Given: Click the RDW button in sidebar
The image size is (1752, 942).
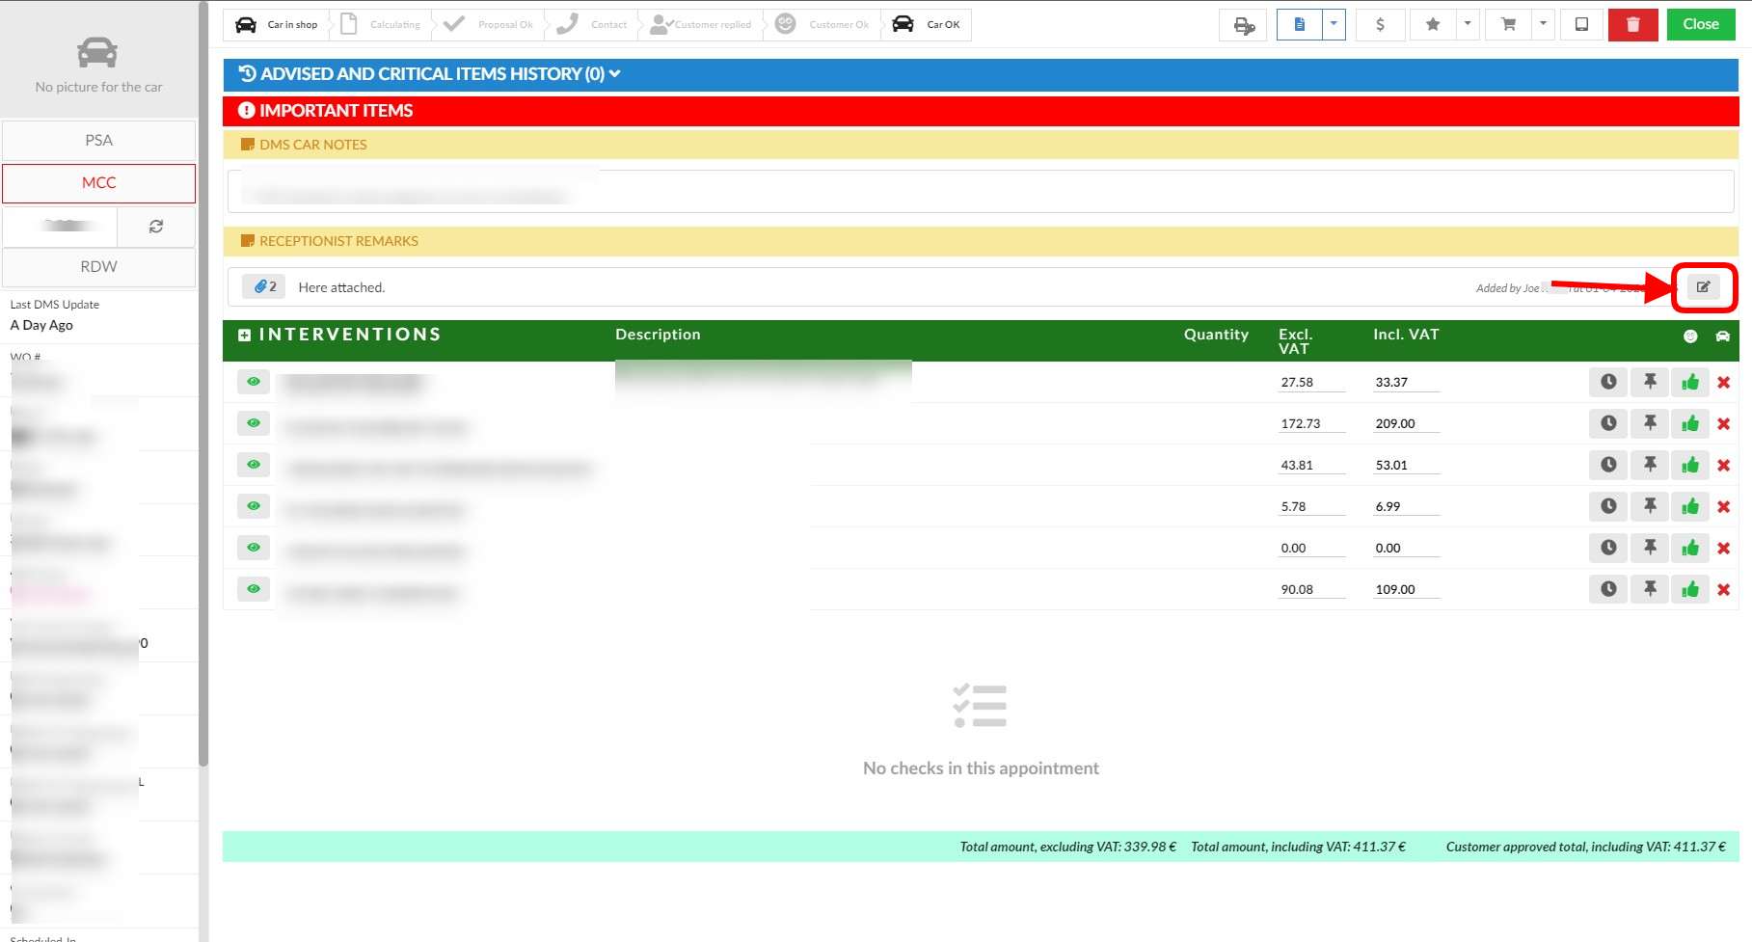Looking at the screenshot, I should pyautogui.click(x=98, y=267).
